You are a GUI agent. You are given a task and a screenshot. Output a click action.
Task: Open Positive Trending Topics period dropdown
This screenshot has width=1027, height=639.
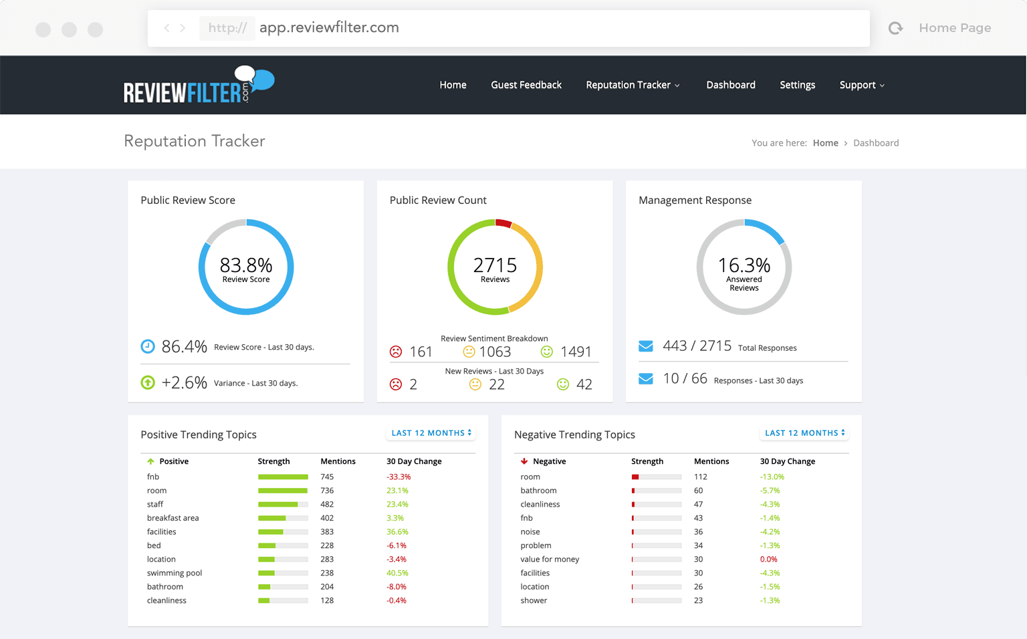(x=431, y=433)
